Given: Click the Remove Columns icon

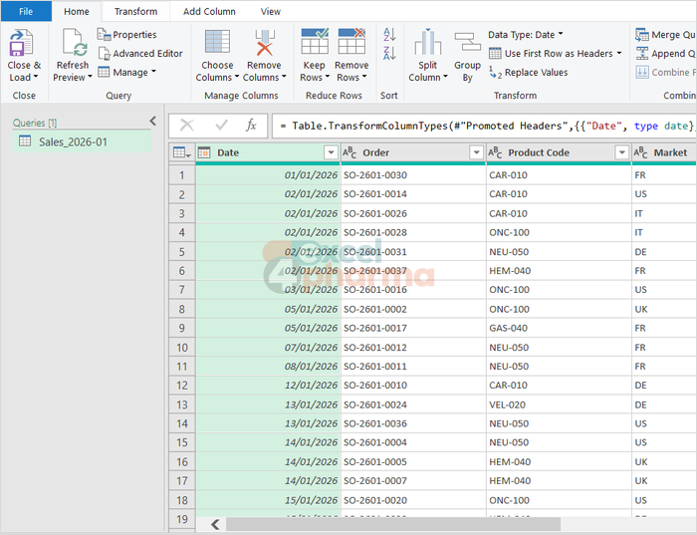Looking at the screenshot, I should 265,43.
